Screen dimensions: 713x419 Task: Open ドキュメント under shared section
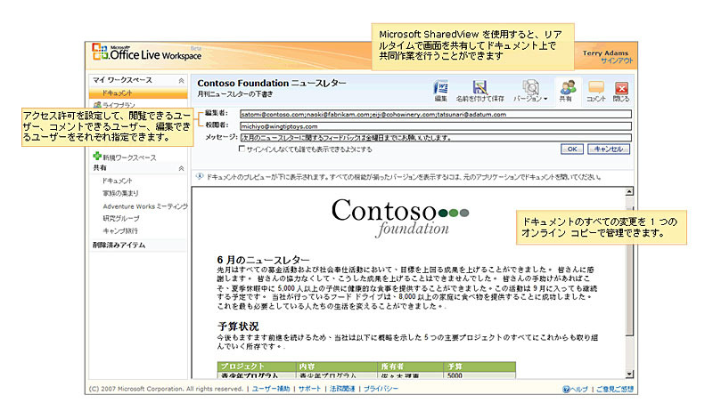(x=117, y=181)
